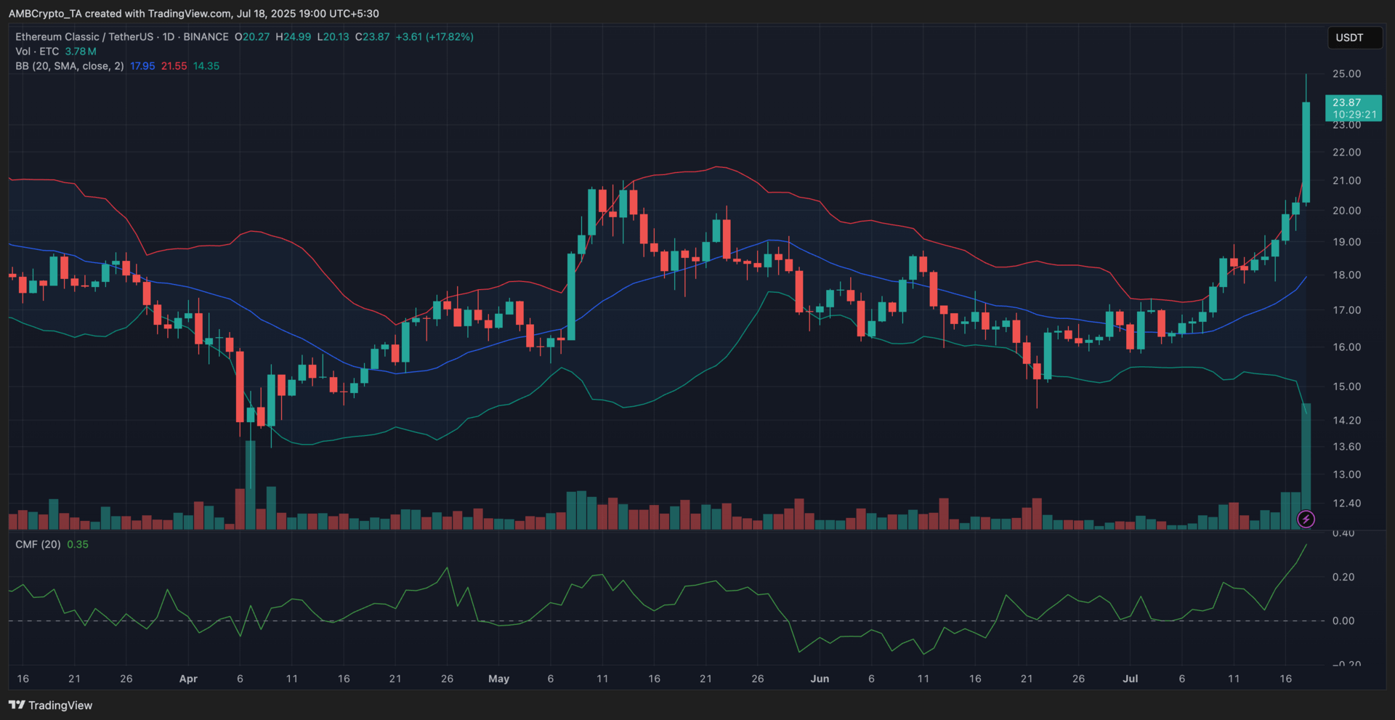1395x720 pixels.
Task: Click the 12.40 price axis label
Action: (1346, 503)
